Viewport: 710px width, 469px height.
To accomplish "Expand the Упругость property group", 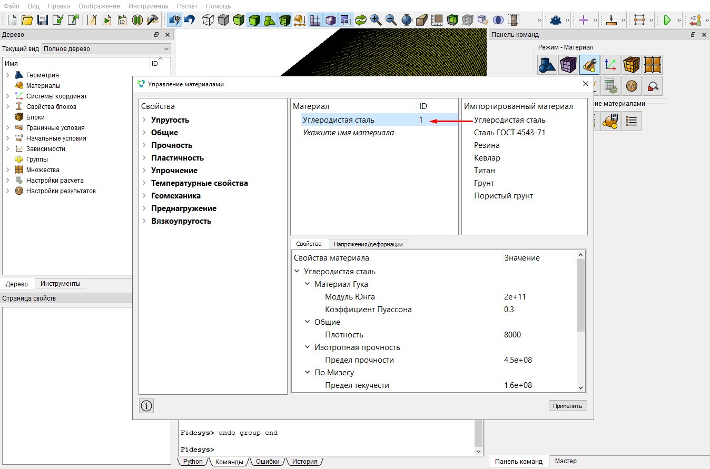I will (144, 120).
